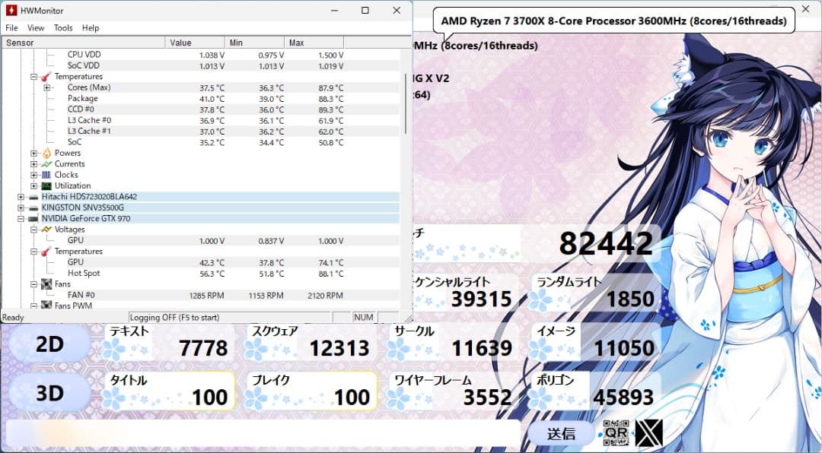Click the GPU Voltages lightning icon
822x453 pixels.
point(46,230)
